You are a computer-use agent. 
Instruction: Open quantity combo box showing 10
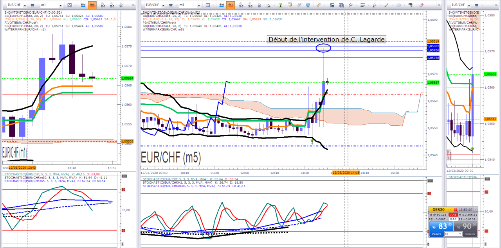[454, 234]
